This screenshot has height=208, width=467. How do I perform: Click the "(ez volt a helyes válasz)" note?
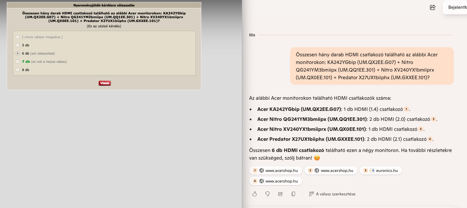[x=49, y=62]
